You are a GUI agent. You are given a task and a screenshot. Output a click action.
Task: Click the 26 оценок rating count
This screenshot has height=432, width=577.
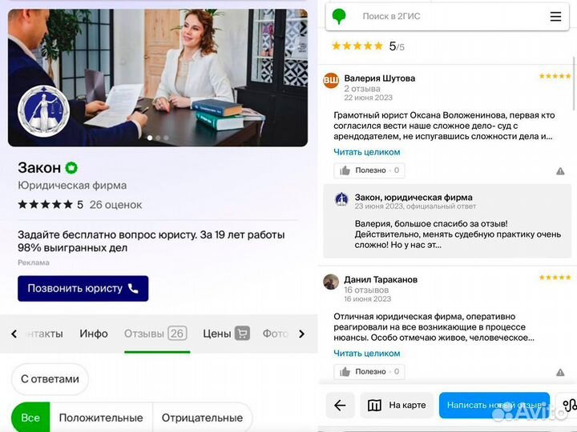pyautogui.click(x=115, y=205)
